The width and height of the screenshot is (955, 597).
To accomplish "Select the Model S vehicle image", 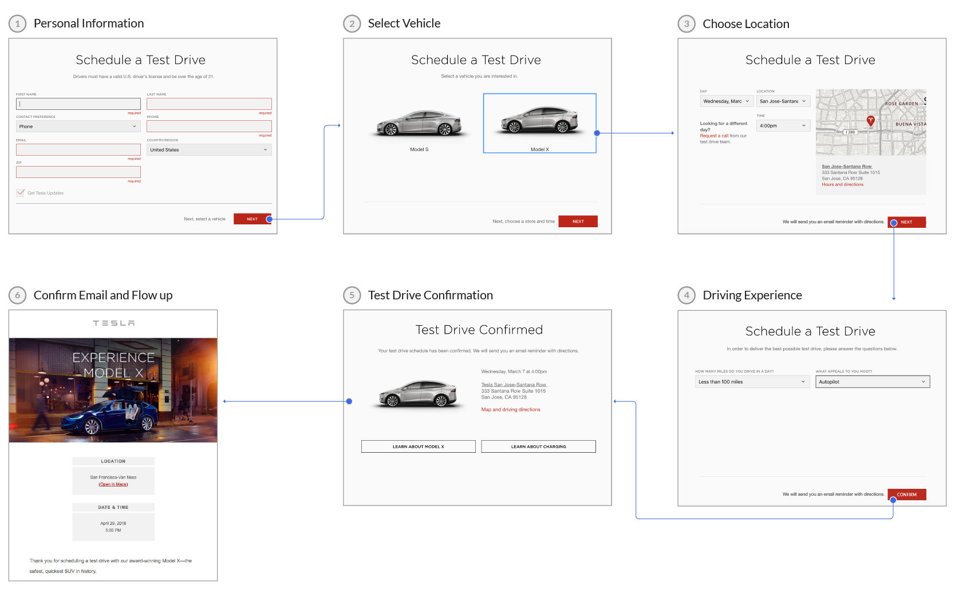I will [420, 122].
